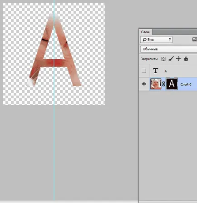This screenshot has width=197, height=203.
Task: Select the layer name Слой 0
Action: coord(186,84)
